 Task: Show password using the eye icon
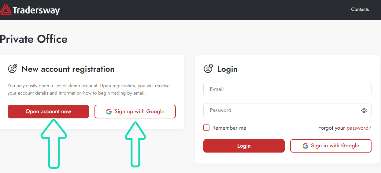point(364,110)
